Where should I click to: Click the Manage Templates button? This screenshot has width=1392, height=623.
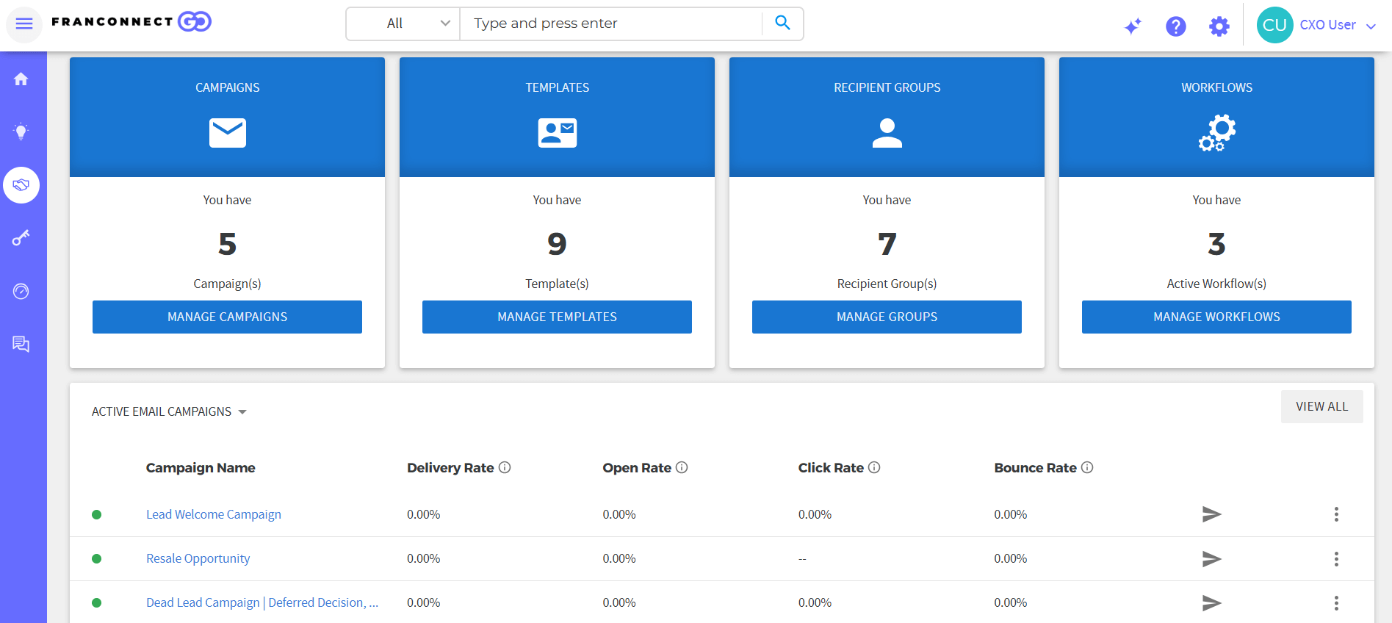557,317
